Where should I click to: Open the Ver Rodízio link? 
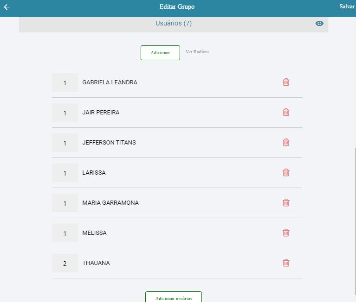tap(197, 52)
